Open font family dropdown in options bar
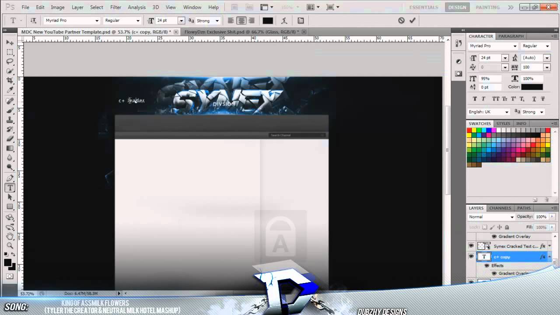This screenshot has width=560, height=315. (97, 21)
